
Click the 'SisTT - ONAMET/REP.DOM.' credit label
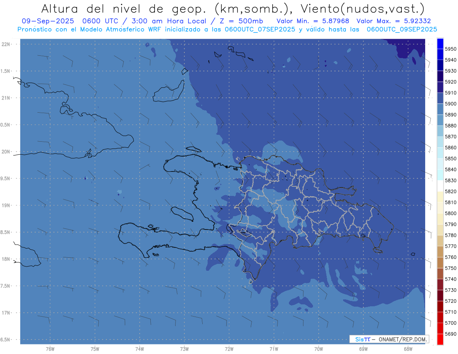pos(389,339)
